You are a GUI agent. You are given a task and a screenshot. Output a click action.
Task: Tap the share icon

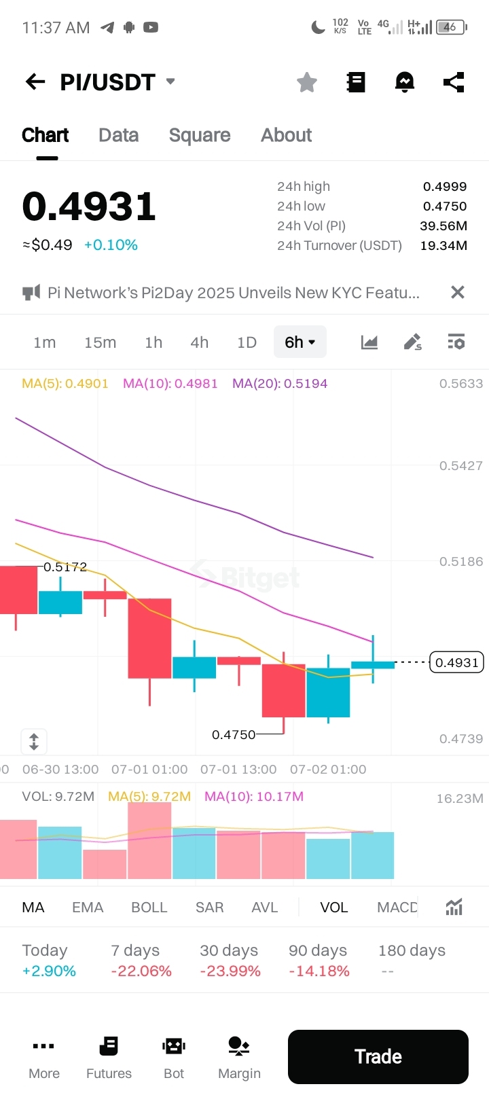pyautogui.click(x=454, y=82)
